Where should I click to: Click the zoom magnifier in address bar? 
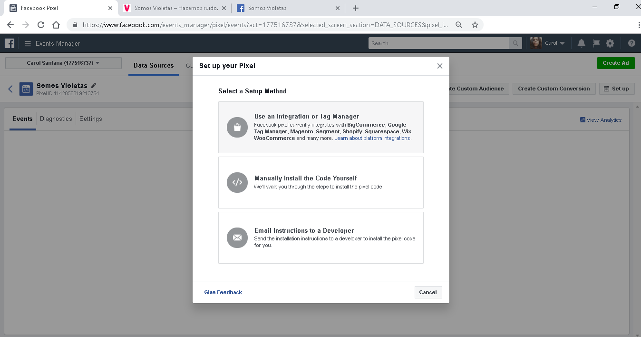coord(459,25)
